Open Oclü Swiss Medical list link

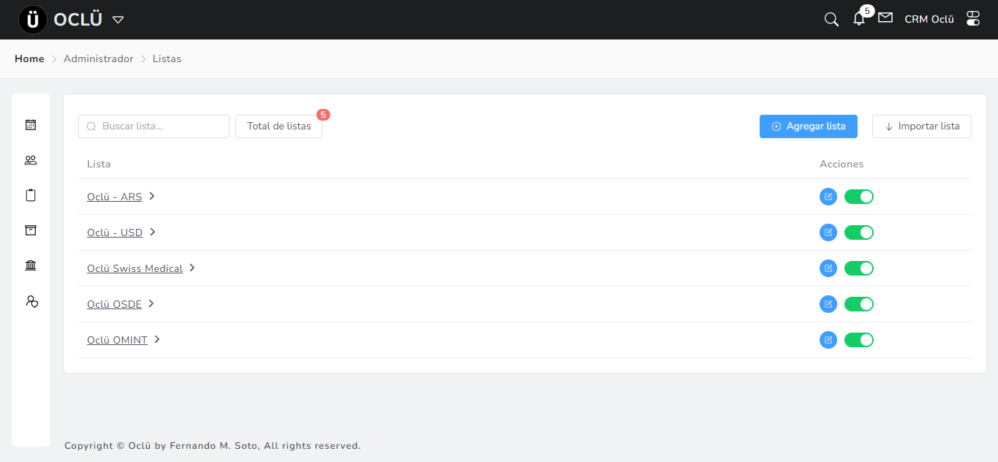135,269
